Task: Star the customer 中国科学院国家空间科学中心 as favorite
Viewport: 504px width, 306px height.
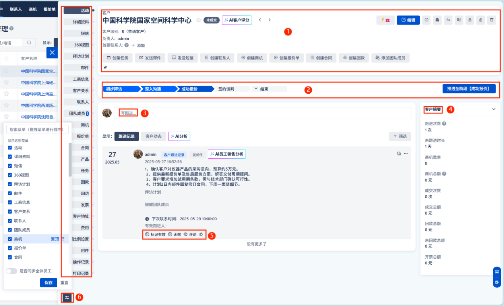Action: pos(199,20)
